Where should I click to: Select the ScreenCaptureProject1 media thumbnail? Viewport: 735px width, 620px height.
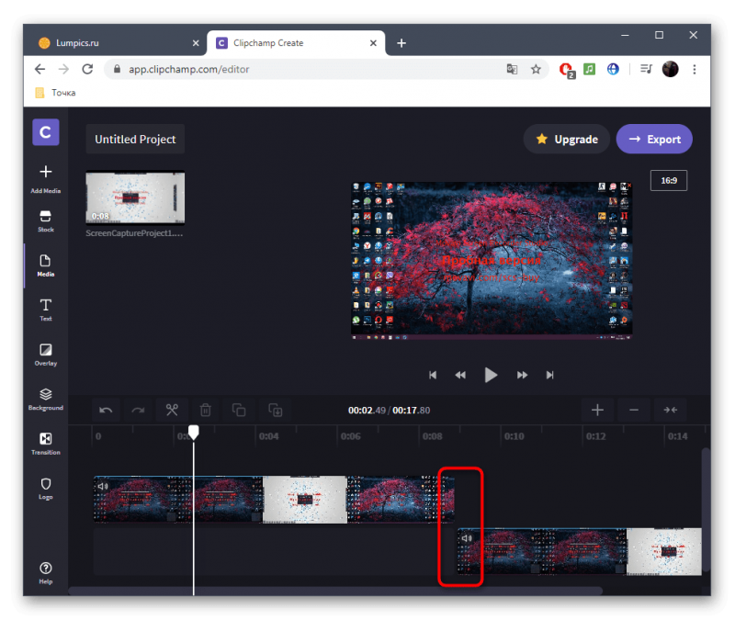(x=135, y=197)
